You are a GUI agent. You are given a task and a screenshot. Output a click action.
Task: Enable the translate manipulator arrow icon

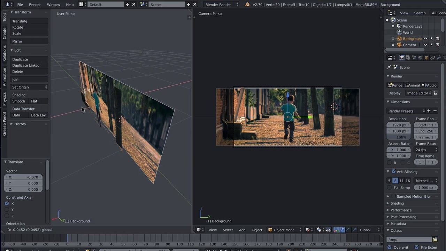click(342, 230)
